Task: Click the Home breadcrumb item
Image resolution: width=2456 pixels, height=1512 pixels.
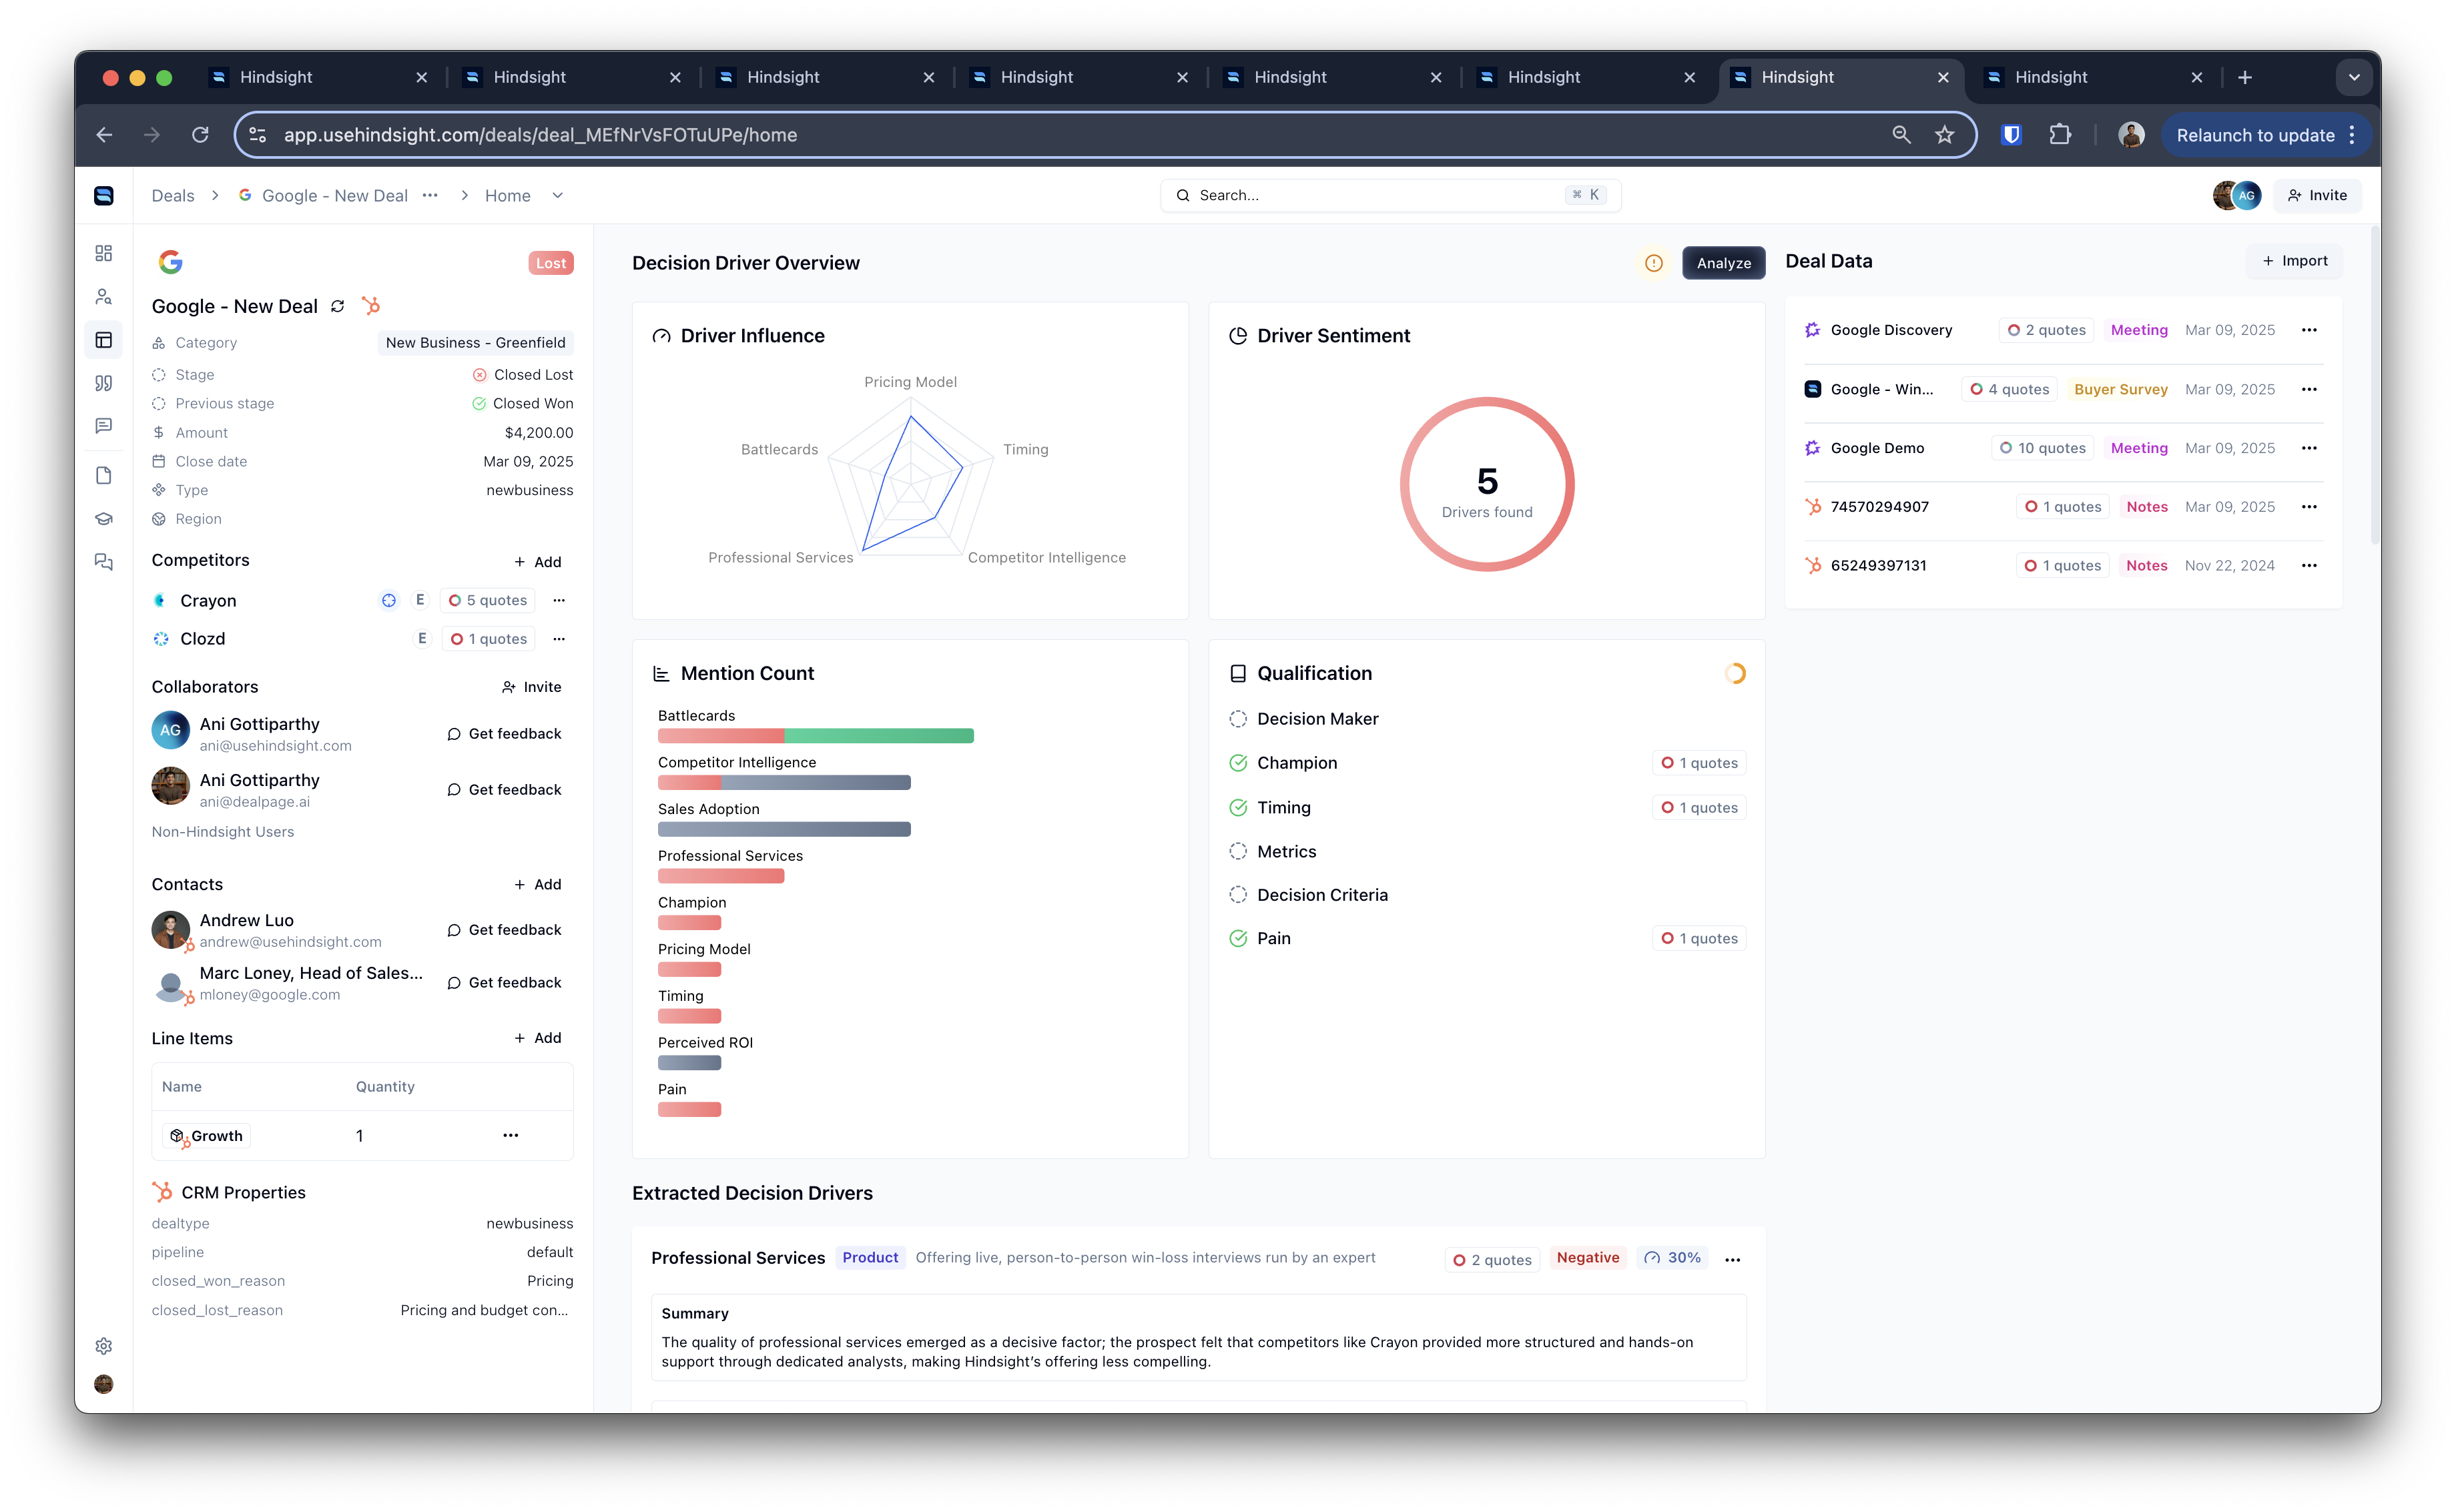Action: [x=508, y=196]
